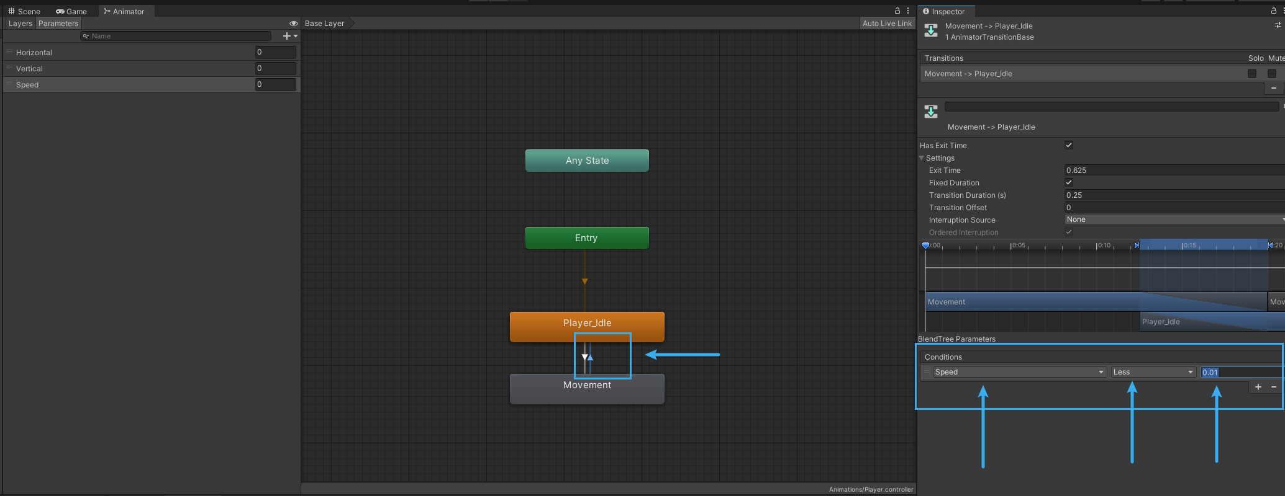This screenshot has height=496, width=1285.
Task: Open the Less comparison mode dropdown
Action: [x=1153, y=372]
